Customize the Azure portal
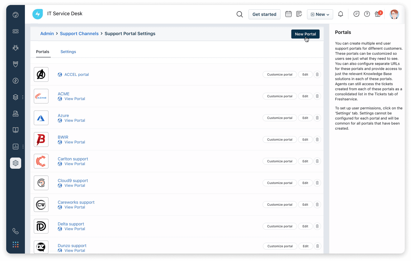 pos(280,118)
